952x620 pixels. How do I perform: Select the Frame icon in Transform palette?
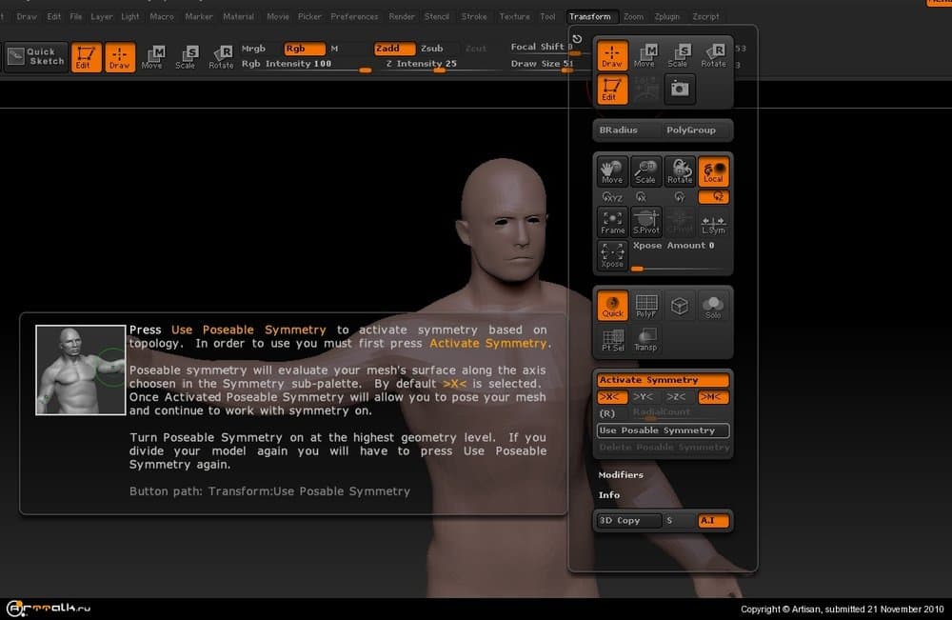pos(612,222)
